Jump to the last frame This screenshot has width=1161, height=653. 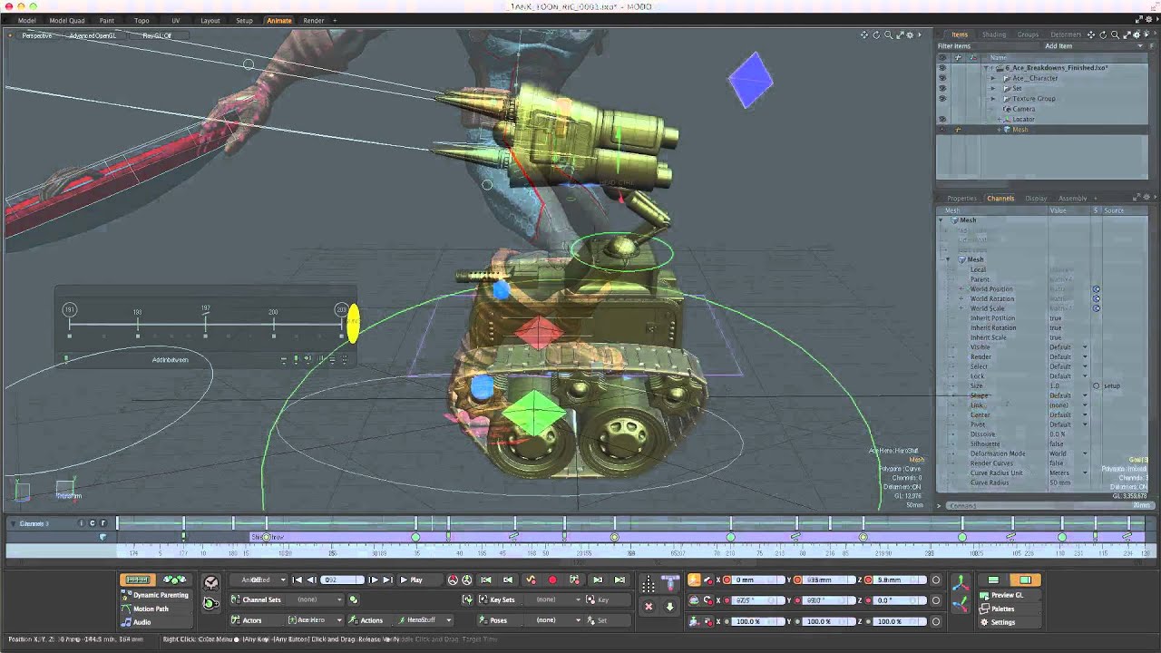point(387,580)
